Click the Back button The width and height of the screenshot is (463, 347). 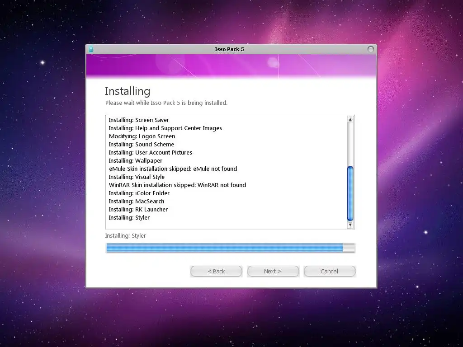point(216,271)
